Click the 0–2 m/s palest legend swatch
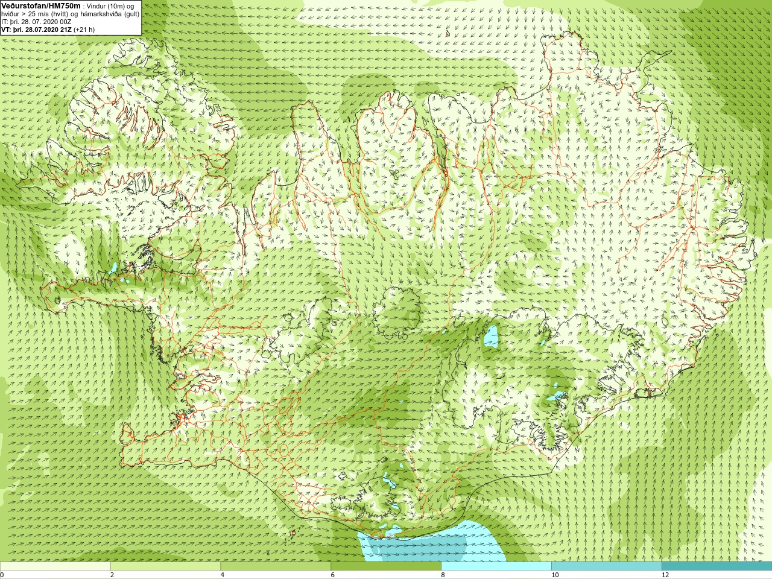The height and width of the screenshot is (579, 772). pos(55,566)
